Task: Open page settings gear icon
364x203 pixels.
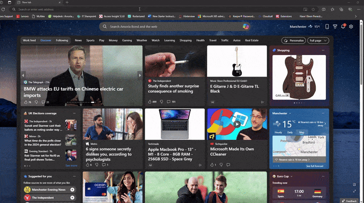Action: 351,26
